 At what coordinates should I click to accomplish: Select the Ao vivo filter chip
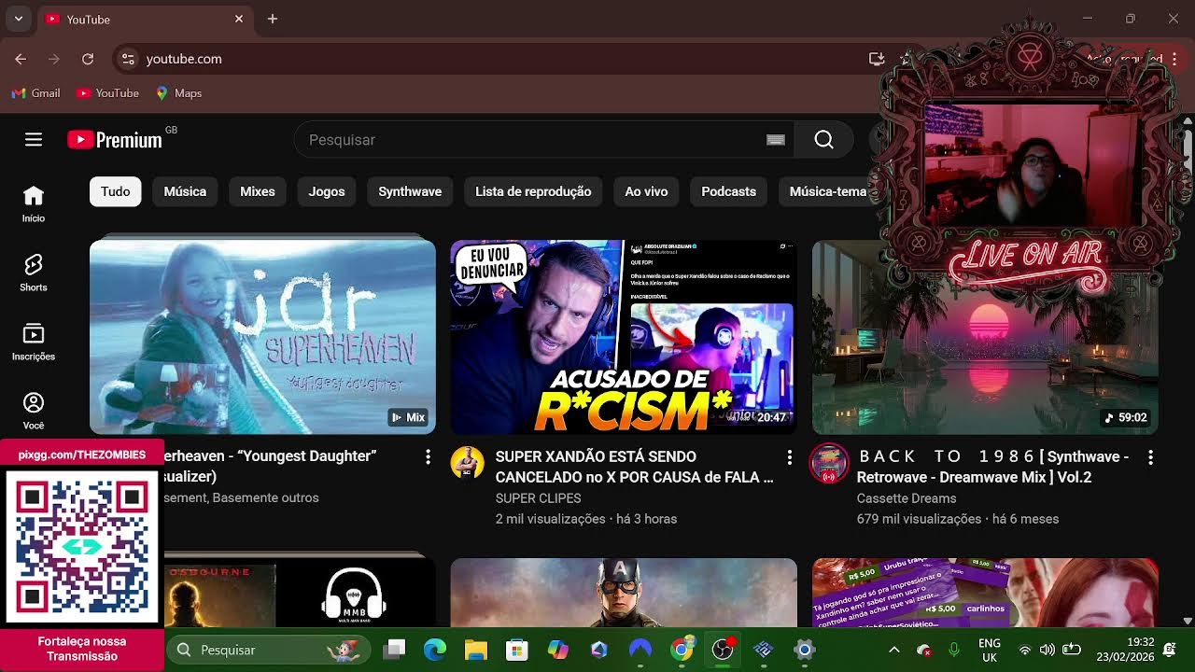646,191
